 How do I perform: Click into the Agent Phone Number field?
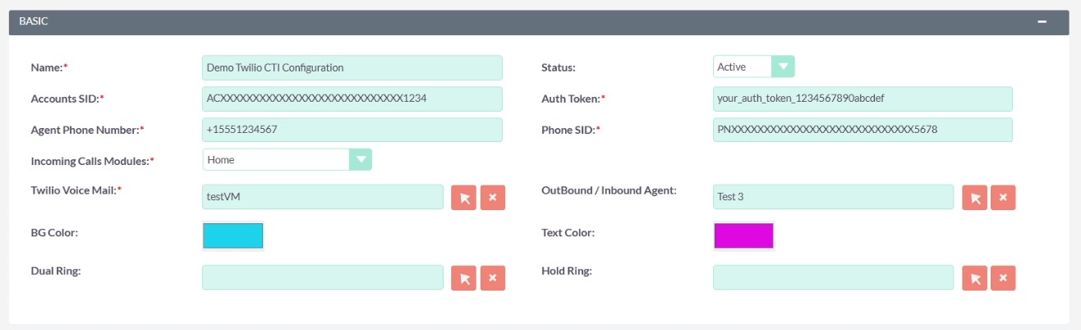tap(352, 130)
